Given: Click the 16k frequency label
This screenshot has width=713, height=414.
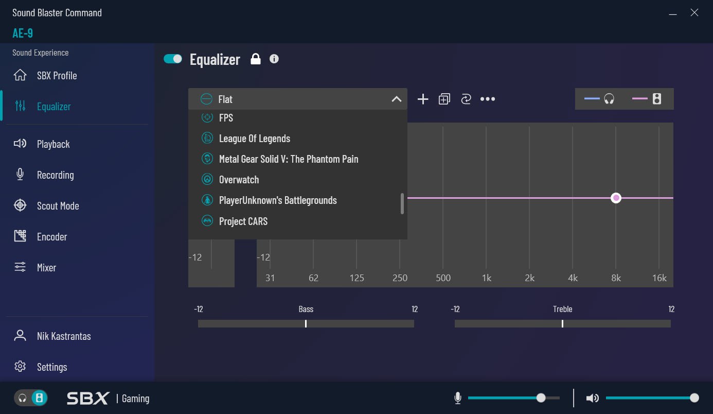Looking at the screenshot, I should point(659,278).
